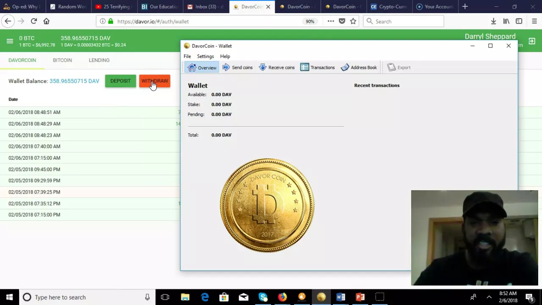Open the Help menu in DavorCoin Wallet
The height and width of the screenshot is (305, 542).
225,56
